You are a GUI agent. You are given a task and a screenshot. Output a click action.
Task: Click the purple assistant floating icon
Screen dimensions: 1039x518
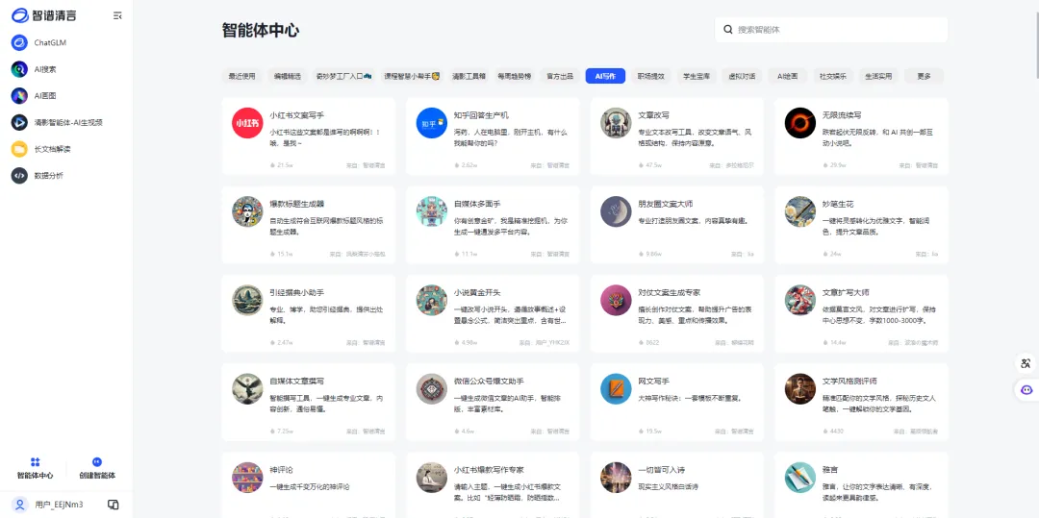[x=1026, y=390]
